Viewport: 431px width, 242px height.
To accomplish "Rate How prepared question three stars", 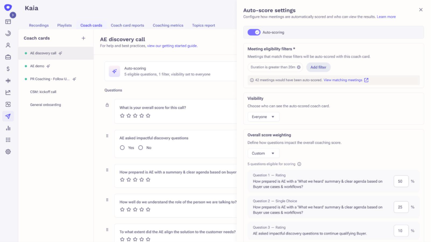I will click(135, 179).
